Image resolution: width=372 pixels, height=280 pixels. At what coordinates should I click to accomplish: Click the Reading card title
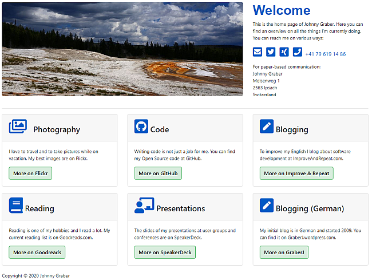(39, 208)
